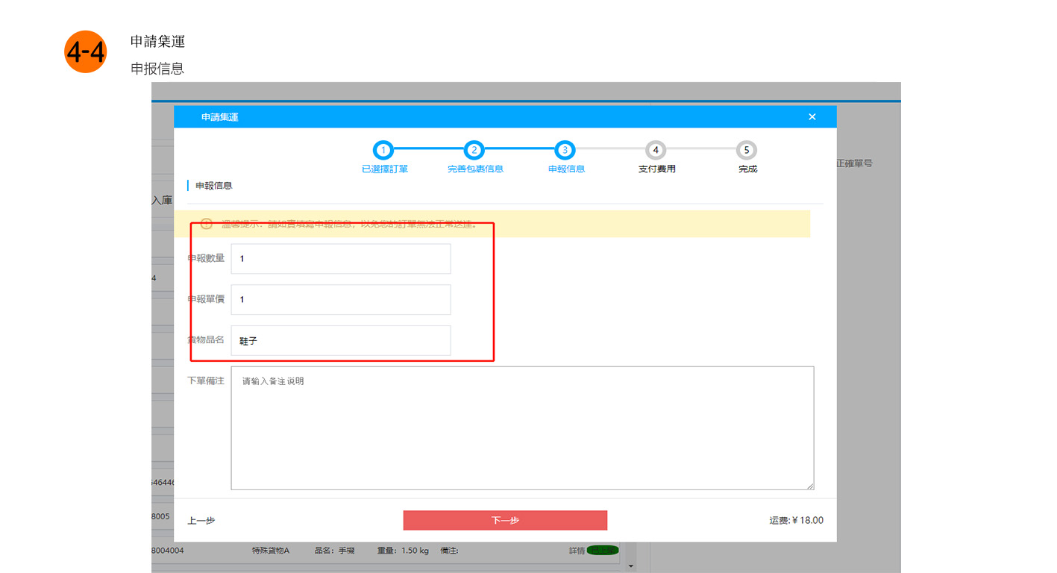Click step 1 circle 已選擇訂單
Viewport: 1057px width, 573px height.
[x=383, y=150]
